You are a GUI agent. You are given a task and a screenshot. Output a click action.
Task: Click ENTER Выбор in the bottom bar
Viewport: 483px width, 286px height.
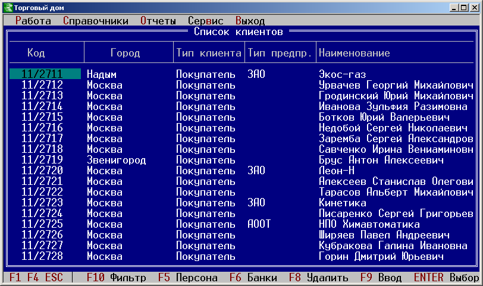pos(447,278)
